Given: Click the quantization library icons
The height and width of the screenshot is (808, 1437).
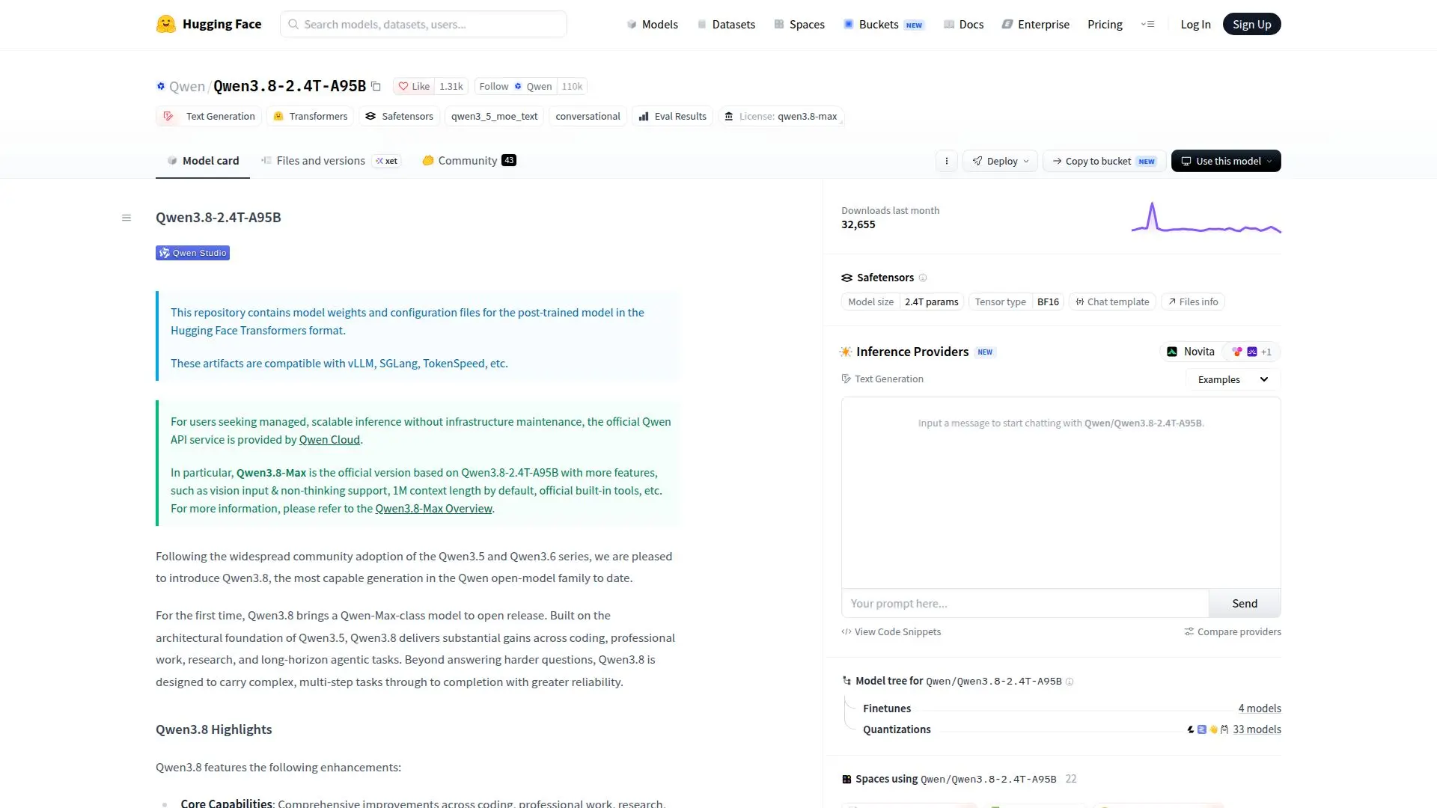Looking at the screenshot, I should pyautogui.click(x=1208, y=729).
